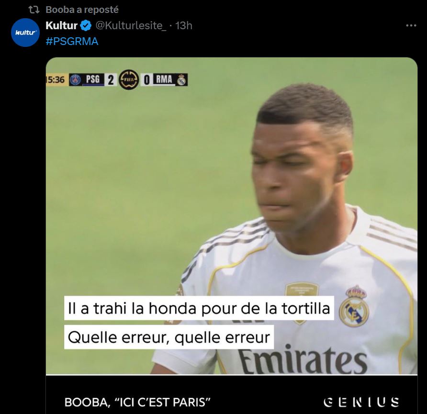
Task: Open the tweet's 13h timestamp
Action: (x=184, y=25)
